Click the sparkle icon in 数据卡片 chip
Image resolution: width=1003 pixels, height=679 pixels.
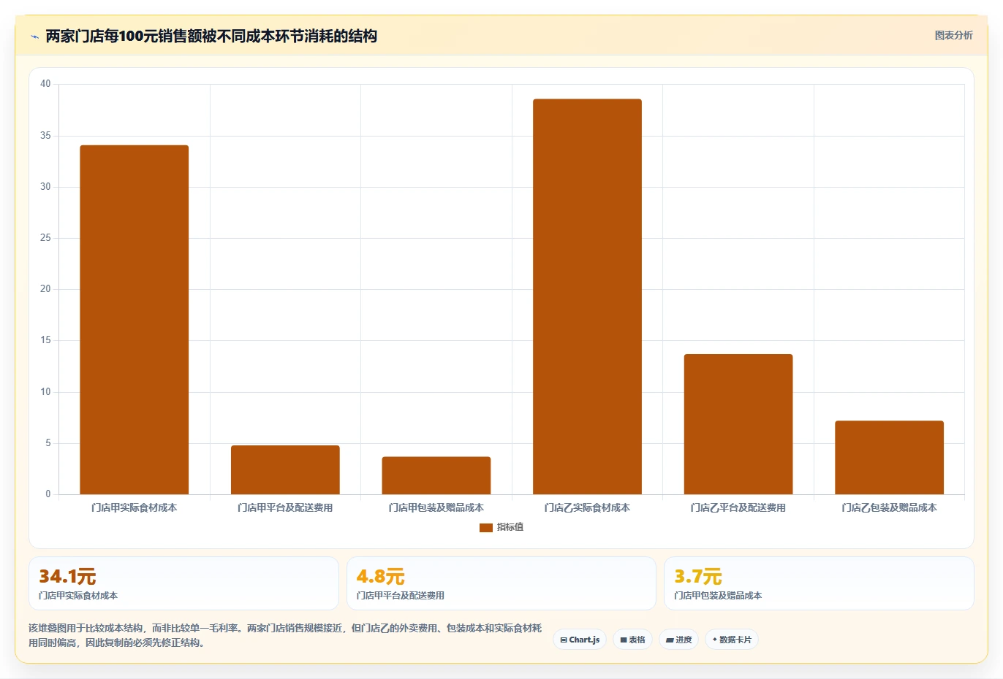(715, 640)
